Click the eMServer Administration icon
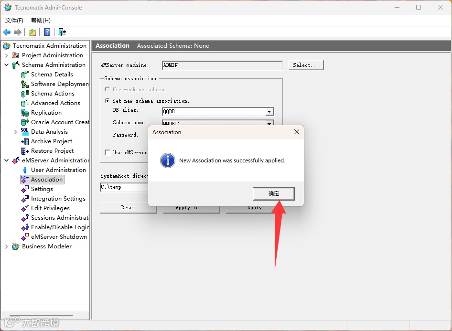 (16, 160)
